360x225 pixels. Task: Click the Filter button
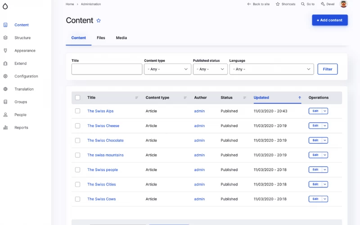[x=328, y=69]
